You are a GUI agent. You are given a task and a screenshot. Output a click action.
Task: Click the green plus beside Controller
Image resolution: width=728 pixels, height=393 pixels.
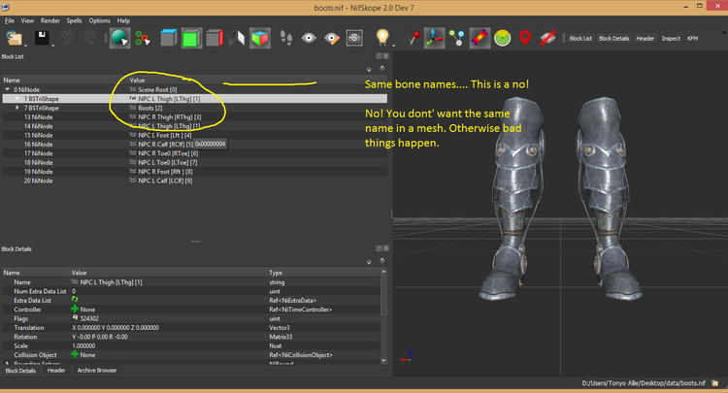coord(75,309)
